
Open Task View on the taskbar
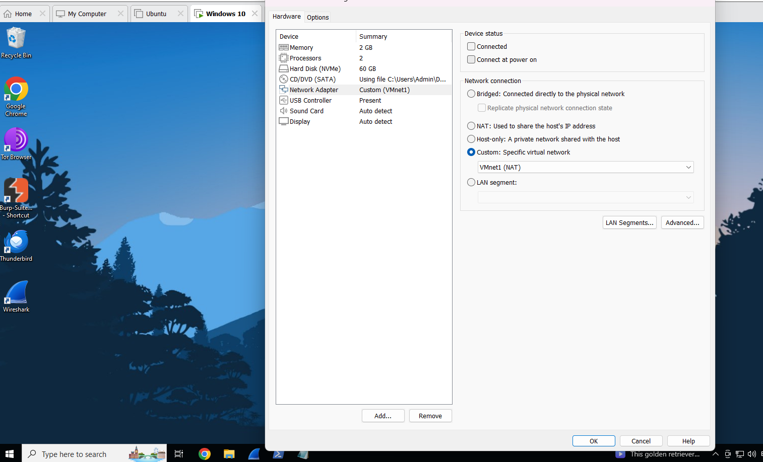point(179,453)
